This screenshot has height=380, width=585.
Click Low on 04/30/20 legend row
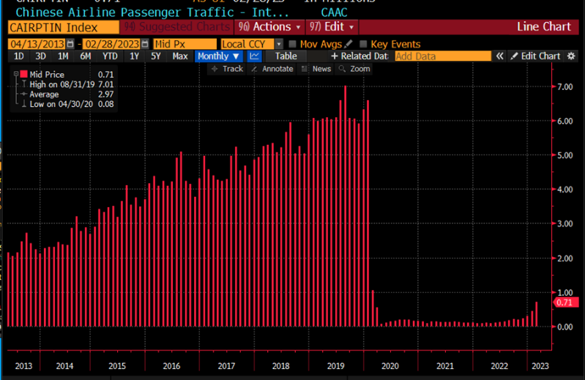click(67, 104)
